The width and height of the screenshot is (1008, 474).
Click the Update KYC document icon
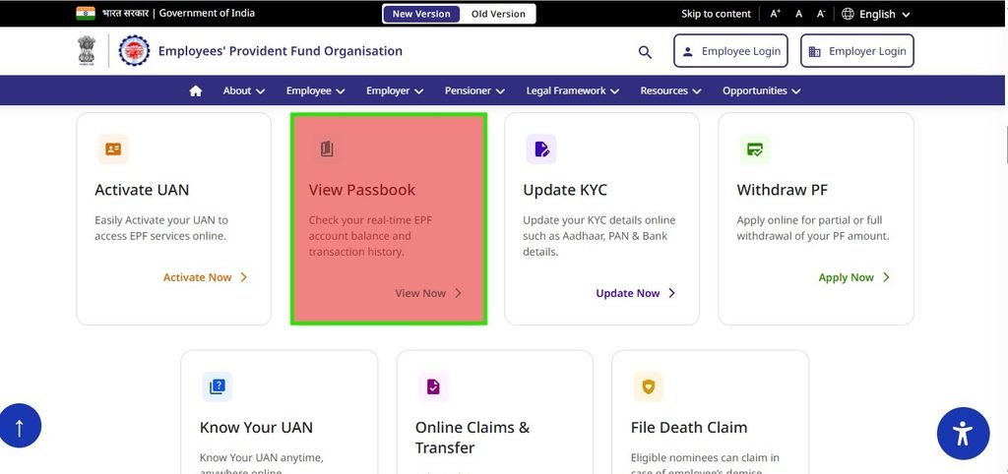[x=541, y=149]
